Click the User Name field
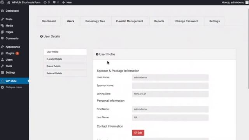Viewport: 249px width, 140px height. pos(170,77)
